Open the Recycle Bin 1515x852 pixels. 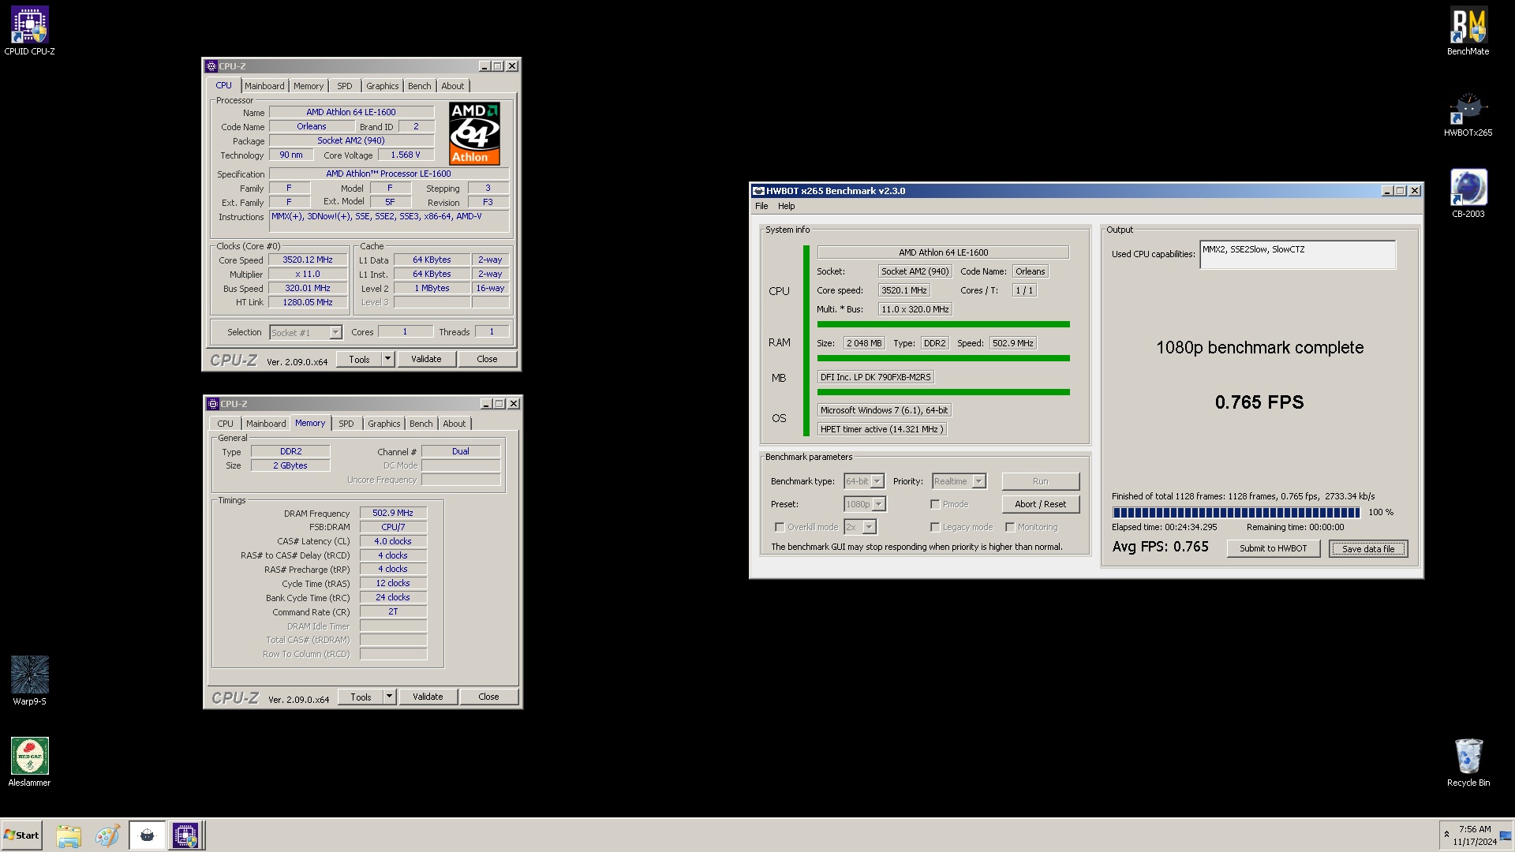pyautogui.click(x=1468, y=762)
